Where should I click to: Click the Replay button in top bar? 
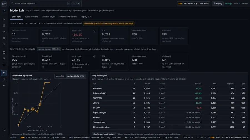click(x=217, y=4)
